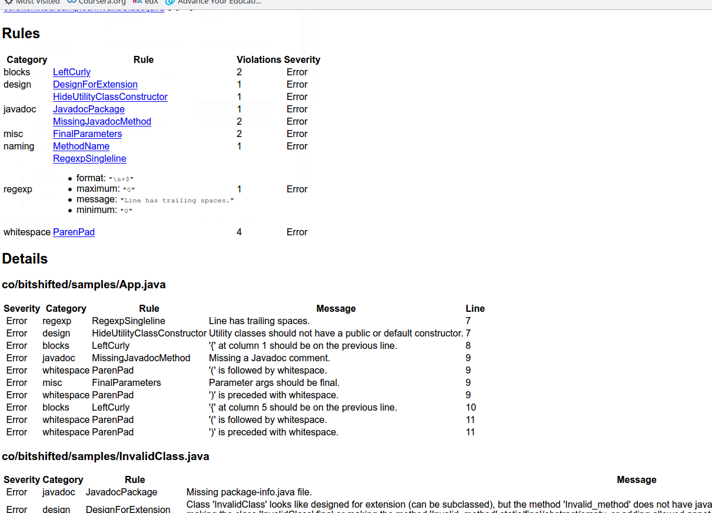Image resolution: width=712 pixels, height=513 pixels.
Task: Select the "Class 'InvalidClass' looks like designed" message
Action: [449, 507]
